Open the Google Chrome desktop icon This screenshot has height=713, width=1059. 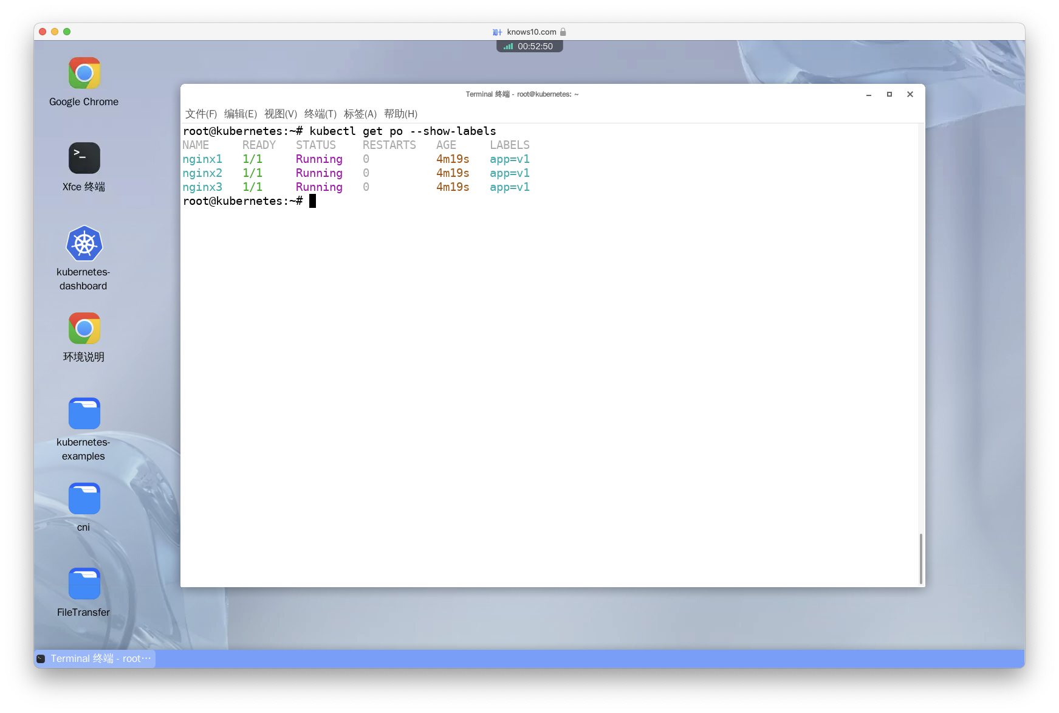click(x=84, y=74)
